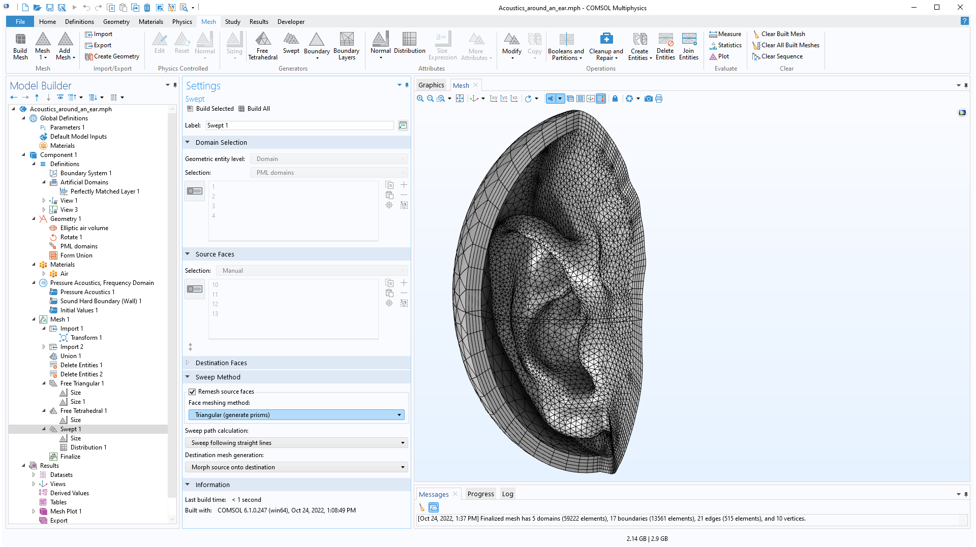The image size is (976, 547).
Task: Click Create Geometry in Import/Export group
Action: (112, 56)
